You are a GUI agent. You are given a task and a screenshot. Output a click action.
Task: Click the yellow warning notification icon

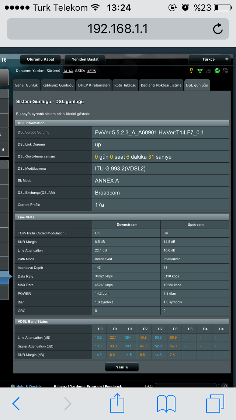191,71
